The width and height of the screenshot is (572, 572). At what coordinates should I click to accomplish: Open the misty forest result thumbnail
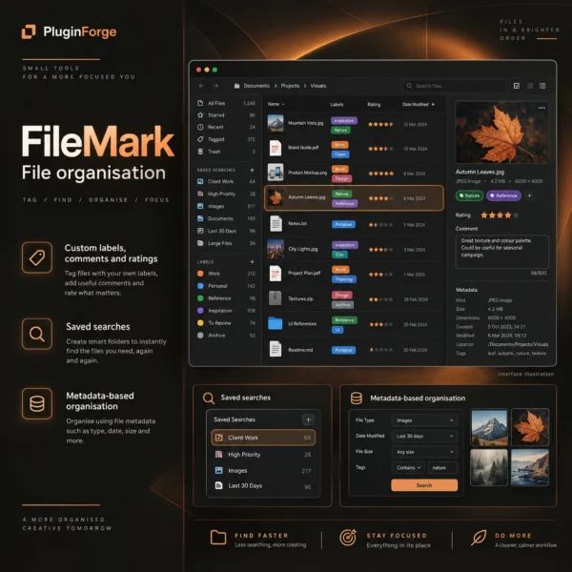(489, 467)
